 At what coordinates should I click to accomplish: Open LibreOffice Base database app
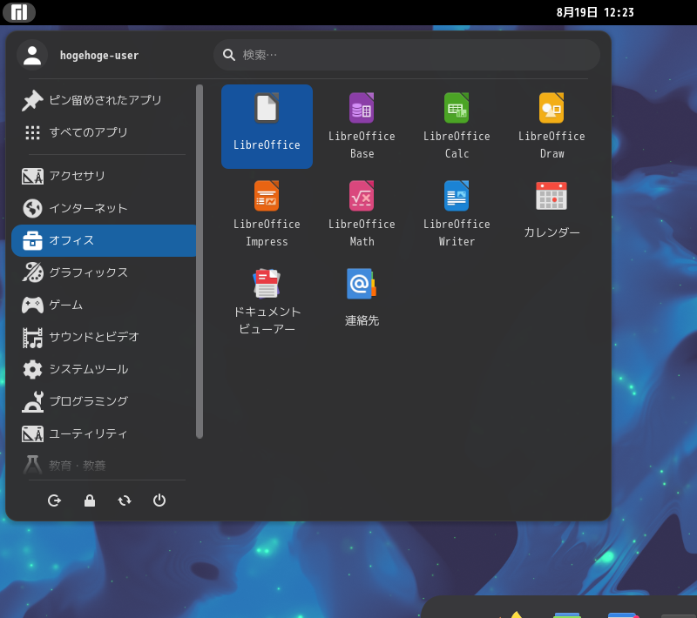[x=362, y=126]
